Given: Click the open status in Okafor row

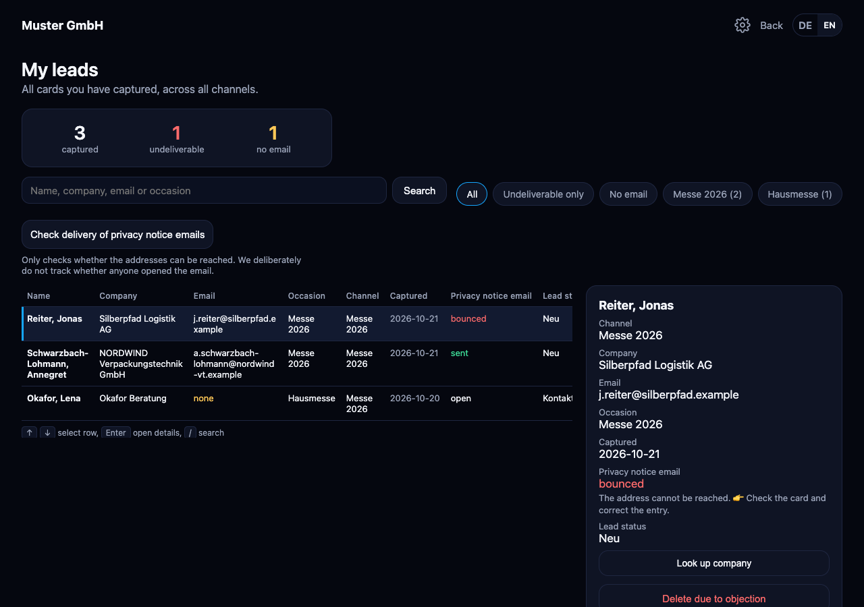Looking at the screenshot, I should pos(461,398).
